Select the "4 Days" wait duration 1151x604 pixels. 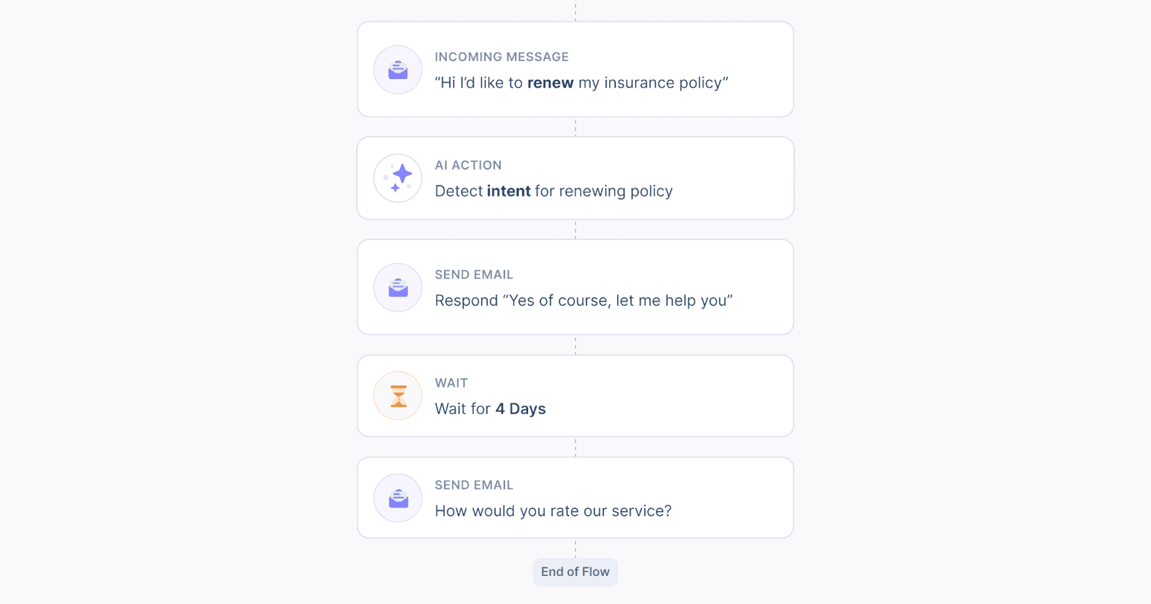pos(520,409)
